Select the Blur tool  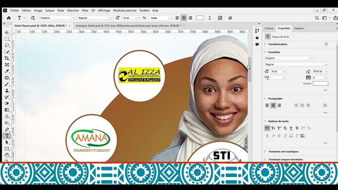(7, 117)
